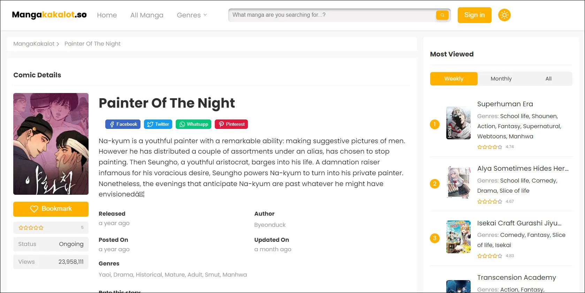Select the Weekly most-viewed tab

(454, 79)
